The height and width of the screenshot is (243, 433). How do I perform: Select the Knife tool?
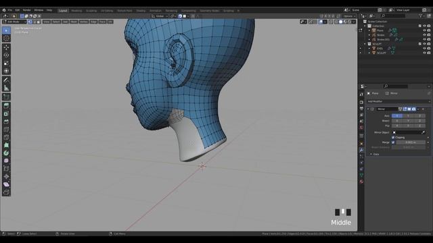(6, 137)
